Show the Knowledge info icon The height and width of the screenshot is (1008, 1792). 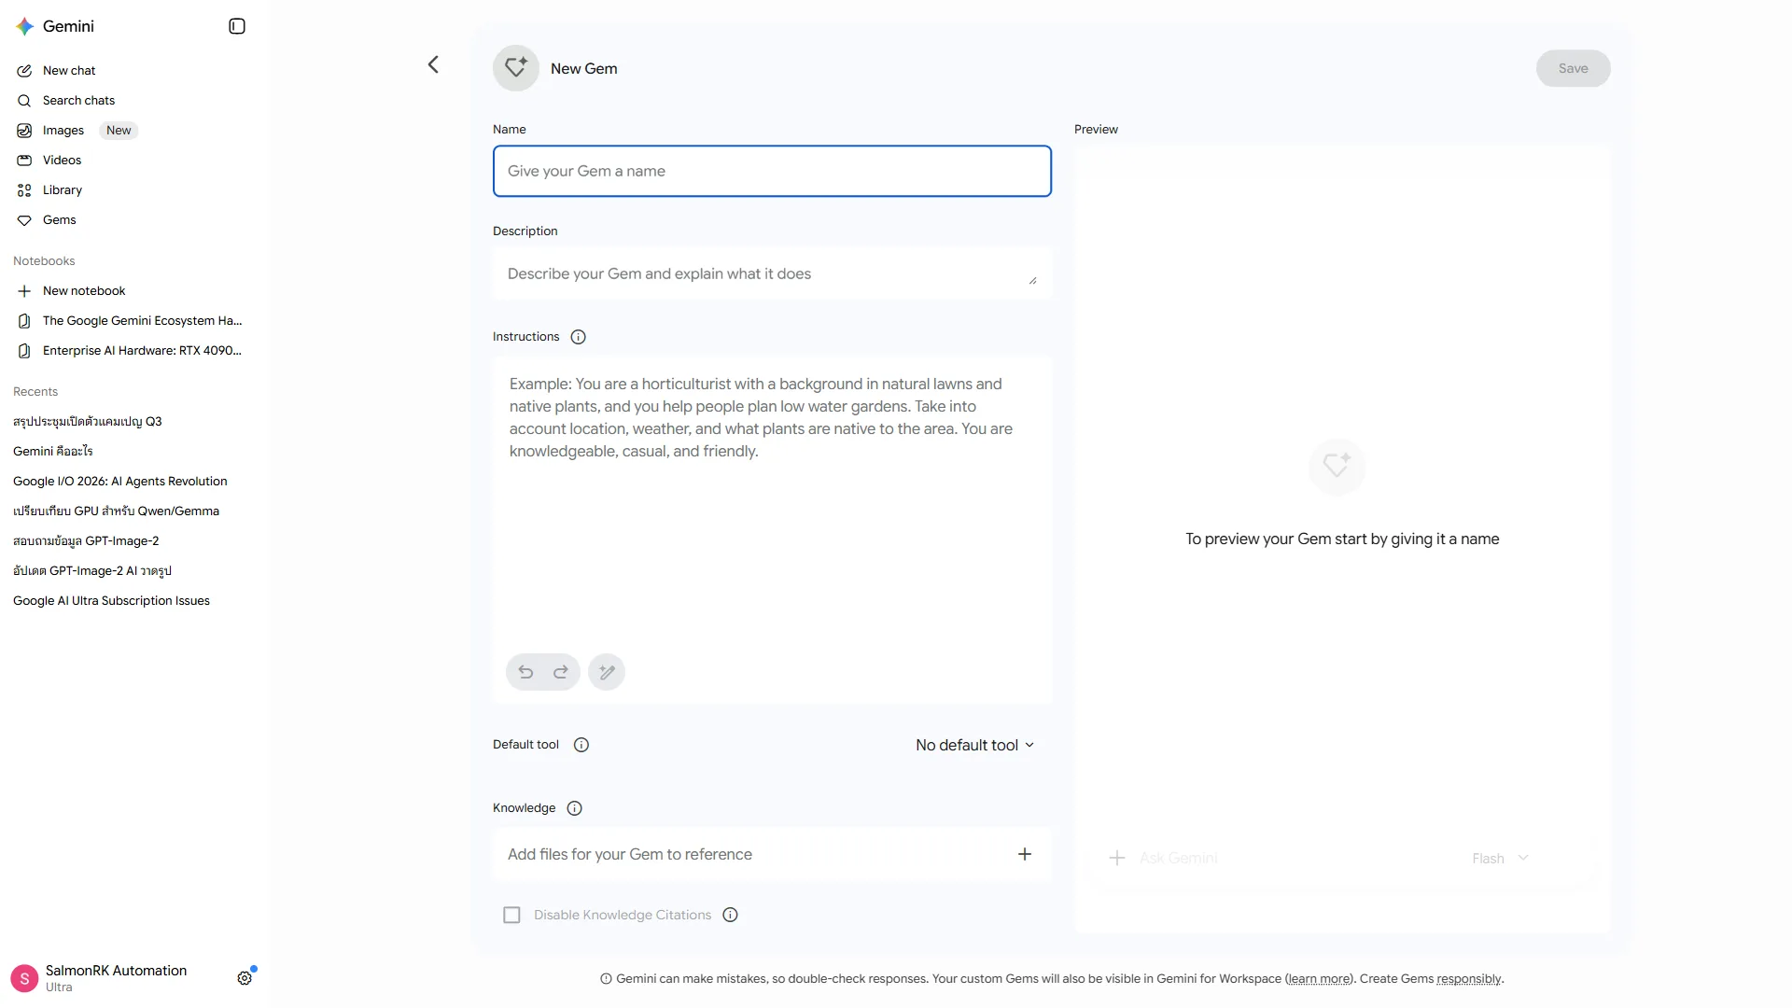click(575, 808)
